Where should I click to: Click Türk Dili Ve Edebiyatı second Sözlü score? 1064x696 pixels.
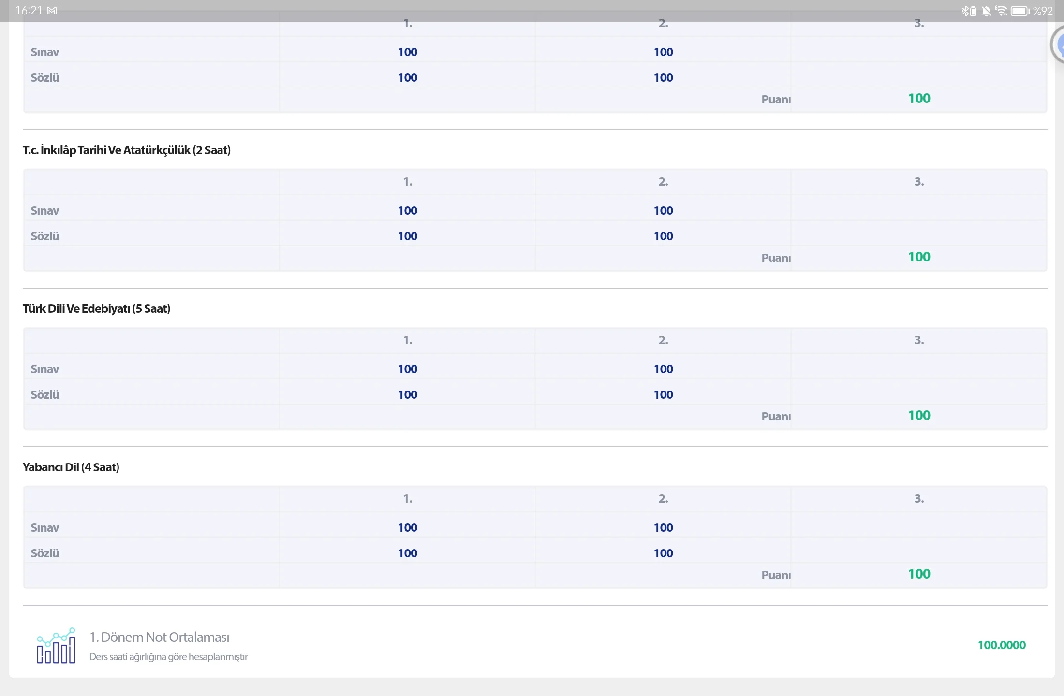(663, 395)
